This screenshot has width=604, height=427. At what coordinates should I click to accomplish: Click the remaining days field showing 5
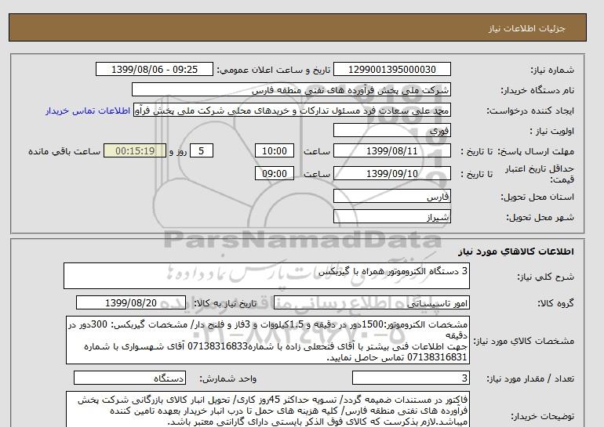click(x=202, y=150)
